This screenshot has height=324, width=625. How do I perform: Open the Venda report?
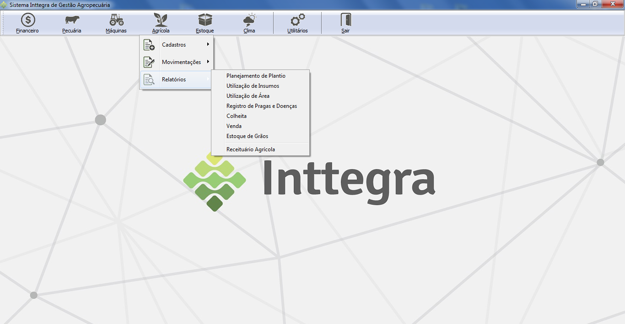click(x=260, y=126)
